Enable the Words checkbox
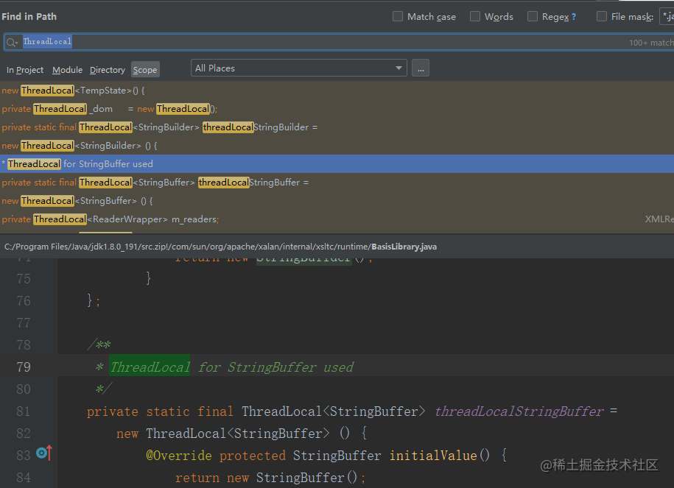This screenshot has width=674, height=488. [475, 16]
